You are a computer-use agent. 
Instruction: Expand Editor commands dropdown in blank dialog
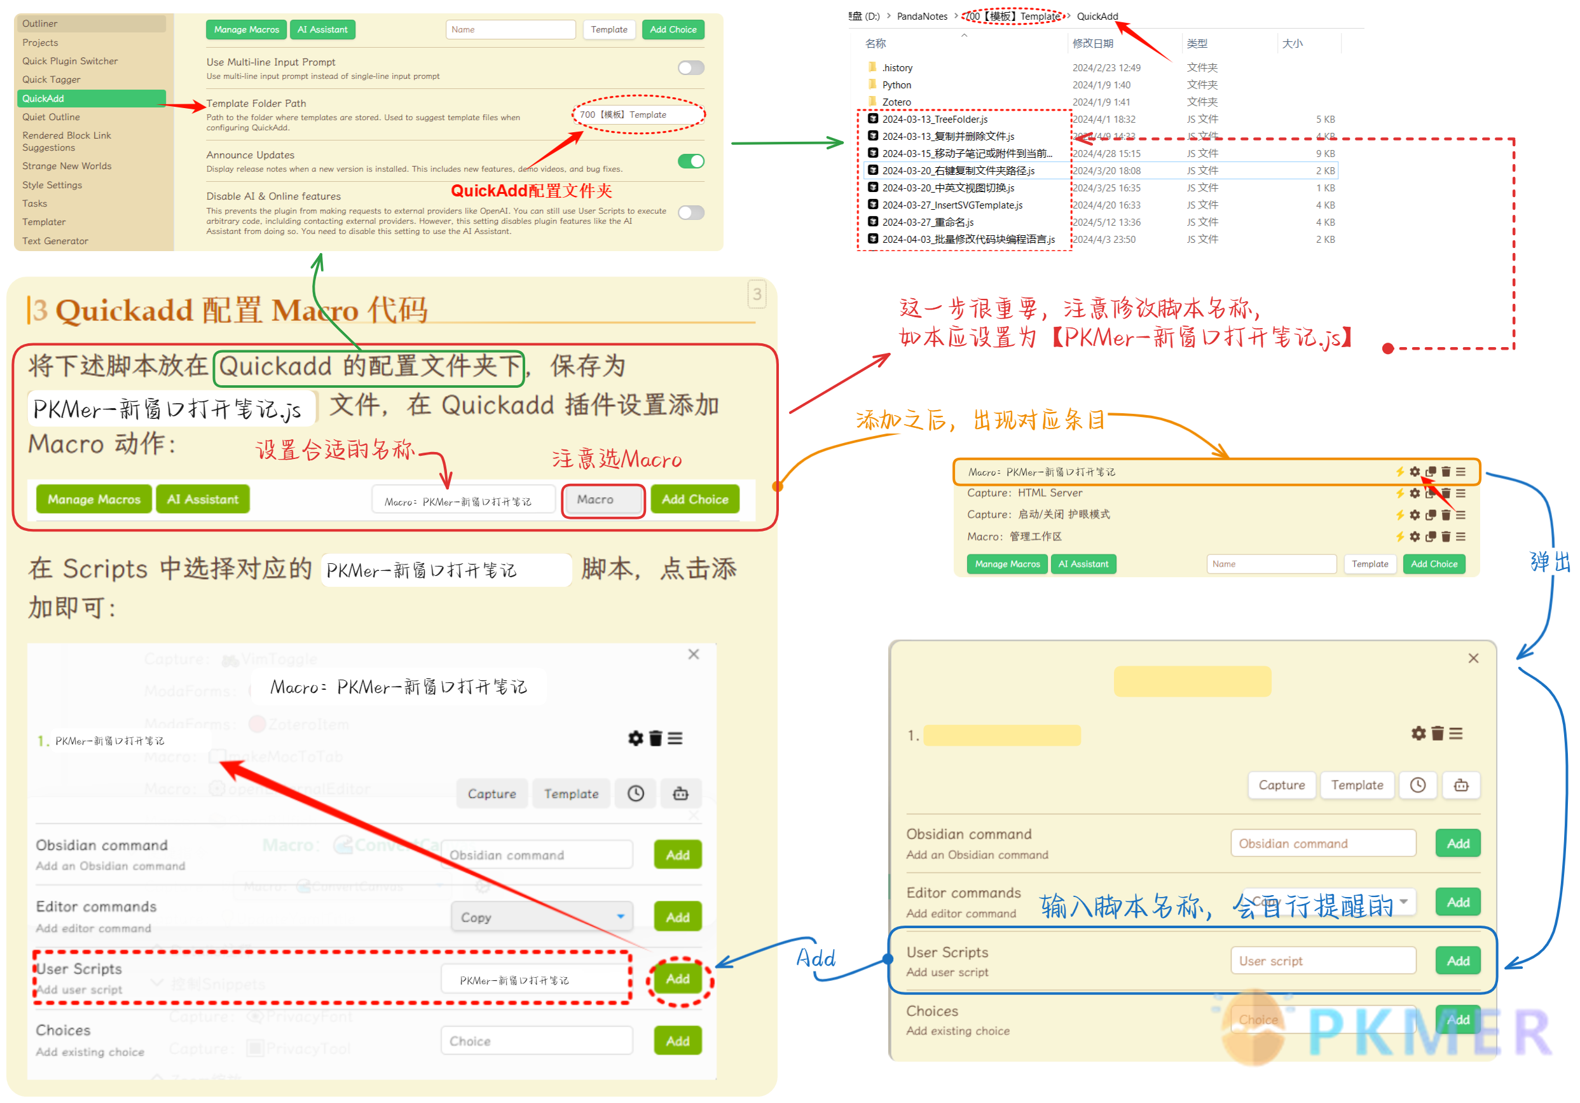(1329, 901)
